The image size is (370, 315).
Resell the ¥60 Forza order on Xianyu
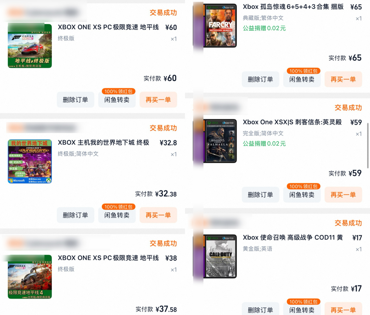(117, 100)
